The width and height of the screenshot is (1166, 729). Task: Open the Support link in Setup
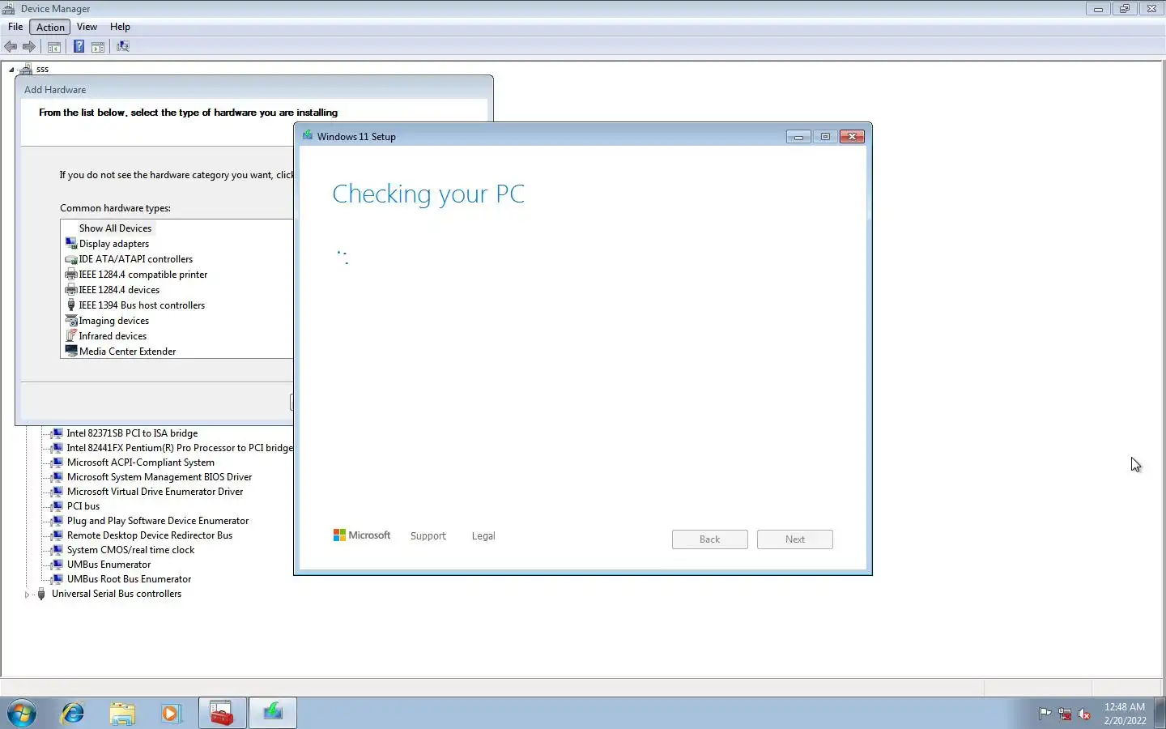(x=428, y=536)
